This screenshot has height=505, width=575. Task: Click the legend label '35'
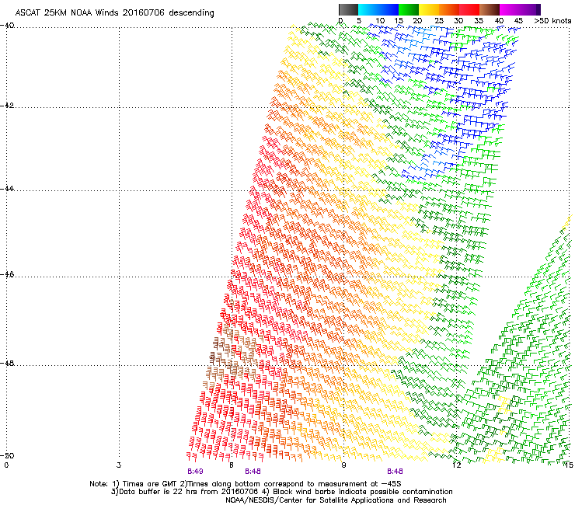coord(479,21)
